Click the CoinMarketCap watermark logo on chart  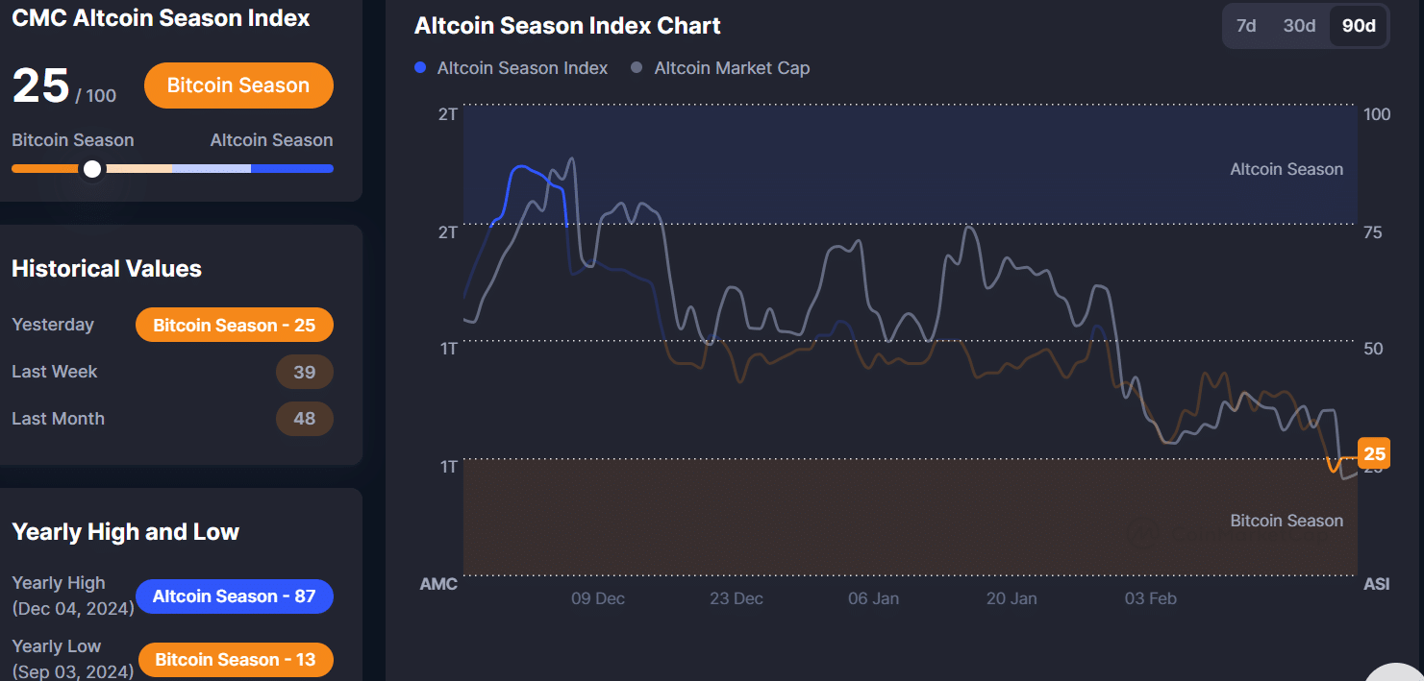pyautogui.click(x=1143, y=533)
